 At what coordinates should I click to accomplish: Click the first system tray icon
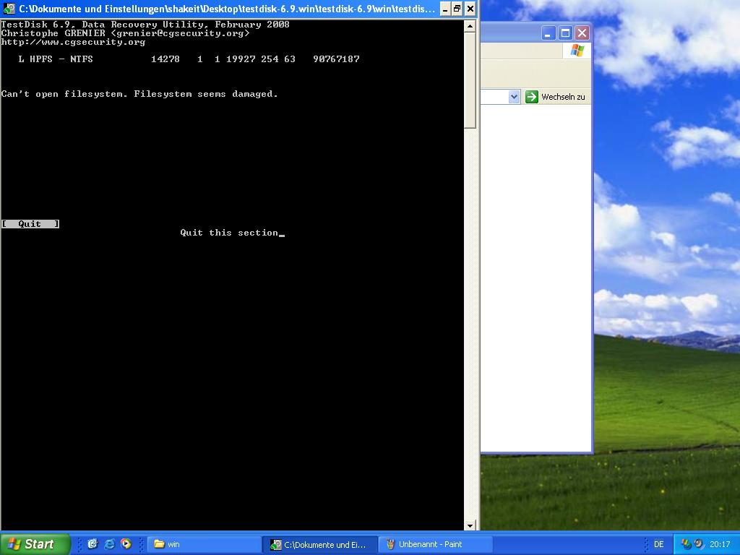[x=687, y=544]
